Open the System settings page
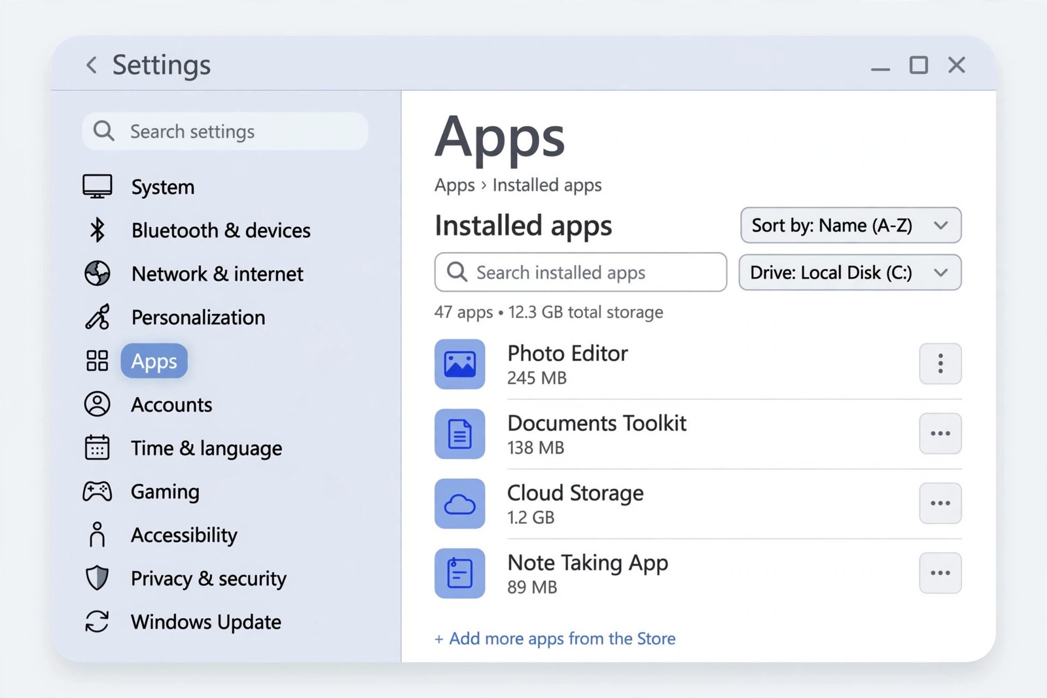 pyautogui.click(x=163, y=187)
